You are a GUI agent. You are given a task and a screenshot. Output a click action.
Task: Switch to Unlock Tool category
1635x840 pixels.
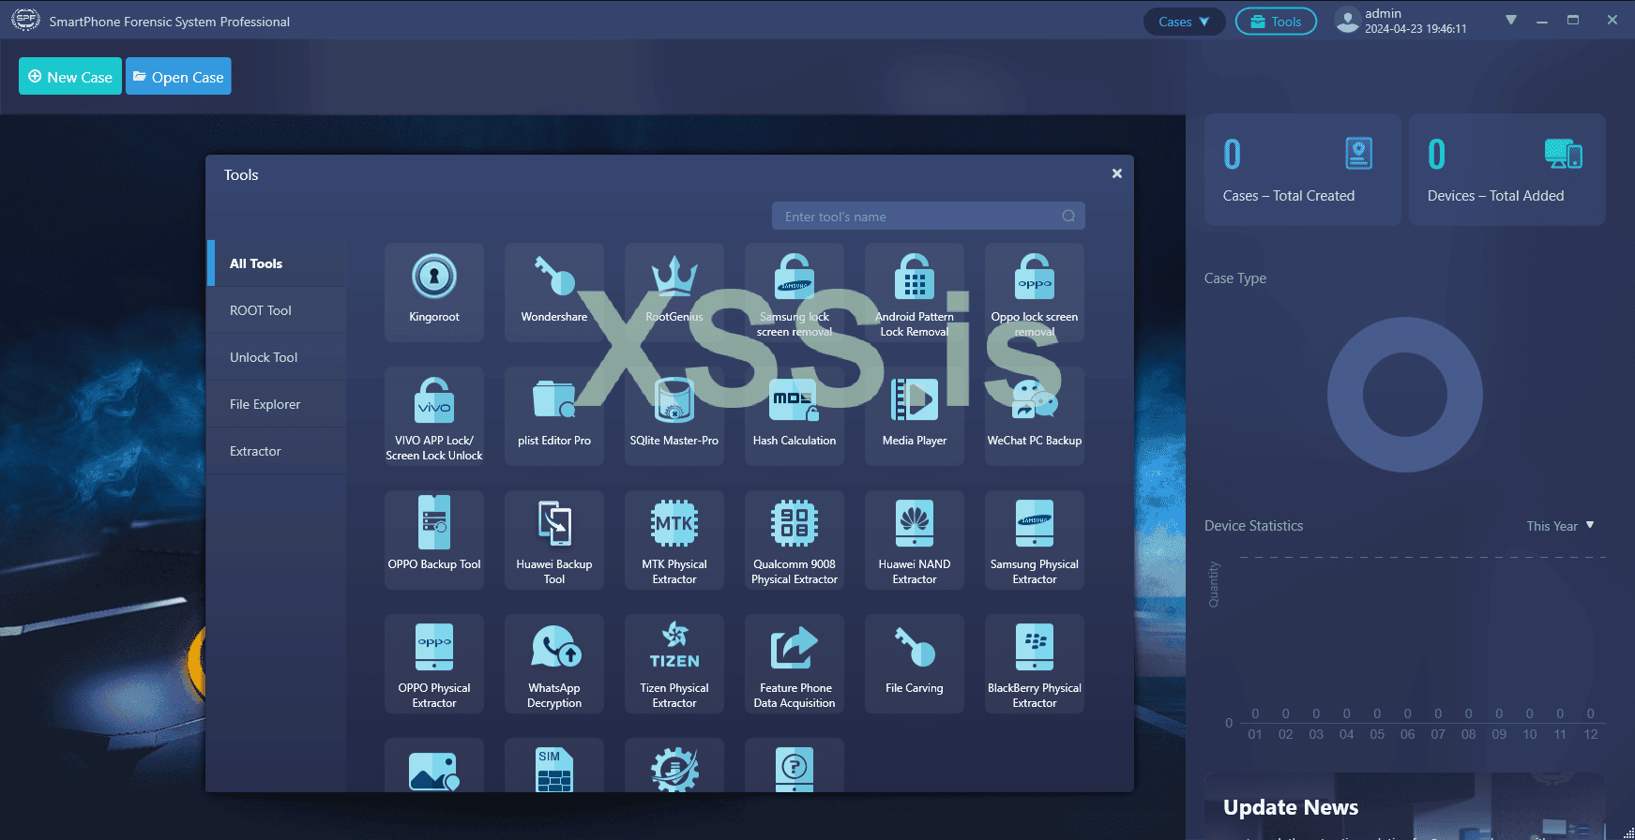[277, 357]
